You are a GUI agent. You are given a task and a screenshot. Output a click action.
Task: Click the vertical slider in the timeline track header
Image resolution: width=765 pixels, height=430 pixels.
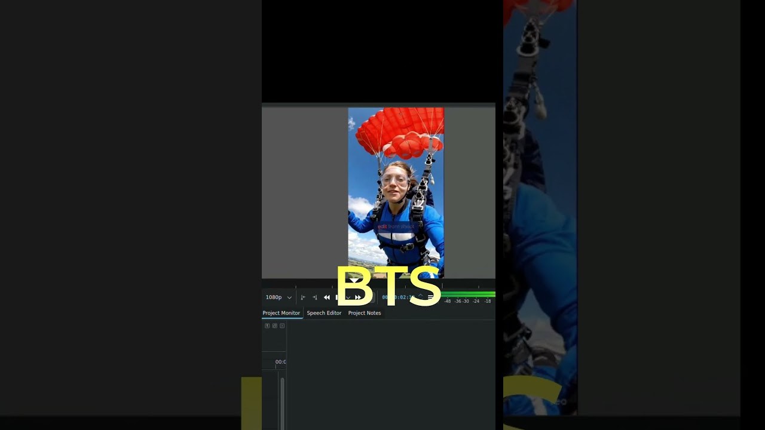pos(282,403)
